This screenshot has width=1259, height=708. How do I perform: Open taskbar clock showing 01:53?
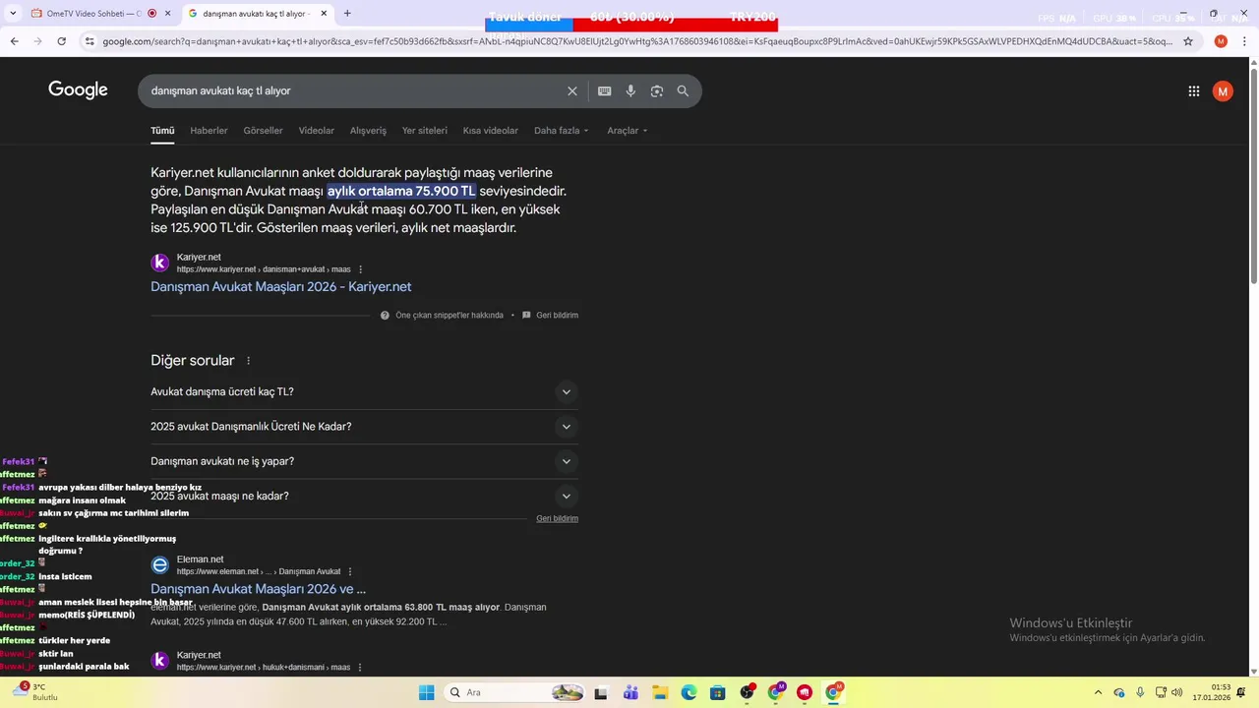1211,692
